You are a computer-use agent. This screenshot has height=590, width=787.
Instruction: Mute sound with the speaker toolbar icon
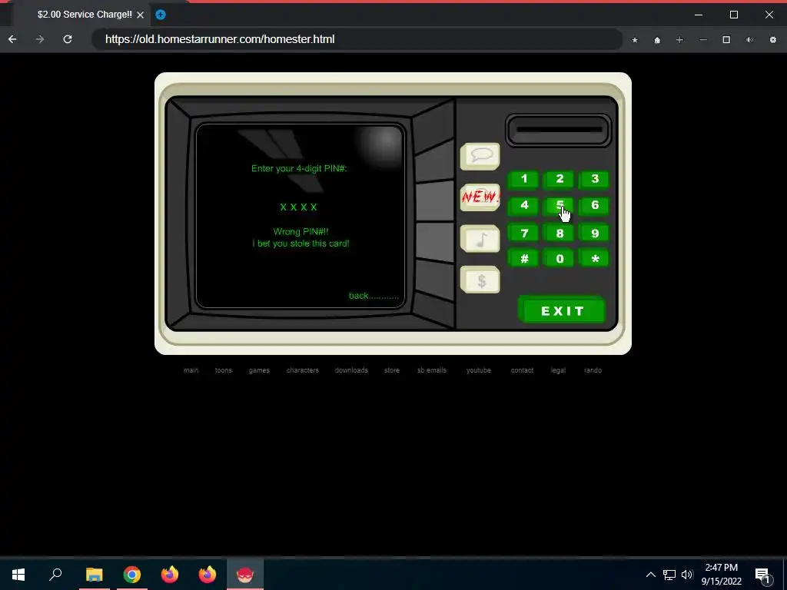749,40
